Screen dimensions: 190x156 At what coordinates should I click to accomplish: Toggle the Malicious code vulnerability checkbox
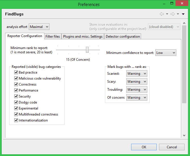tap(16, 78)
